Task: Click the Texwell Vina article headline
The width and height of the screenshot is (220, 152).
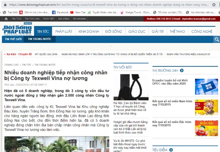Action: pyautogui.click(x=56, y=75)
